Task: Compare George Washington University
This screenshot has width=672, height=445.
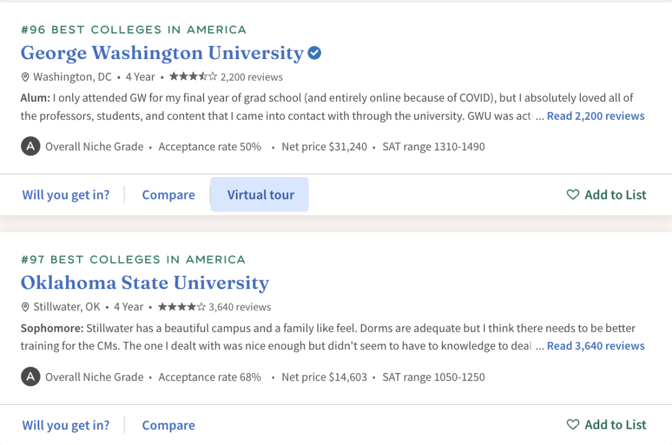Action: 168,195
